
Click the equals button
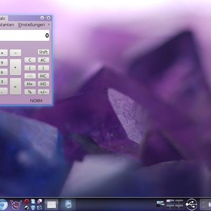click(15, 87)
